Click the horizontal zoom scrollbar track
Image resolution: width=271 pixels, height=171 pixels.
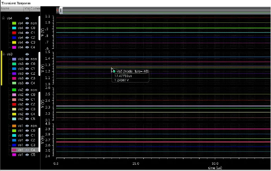coord(166,10)
